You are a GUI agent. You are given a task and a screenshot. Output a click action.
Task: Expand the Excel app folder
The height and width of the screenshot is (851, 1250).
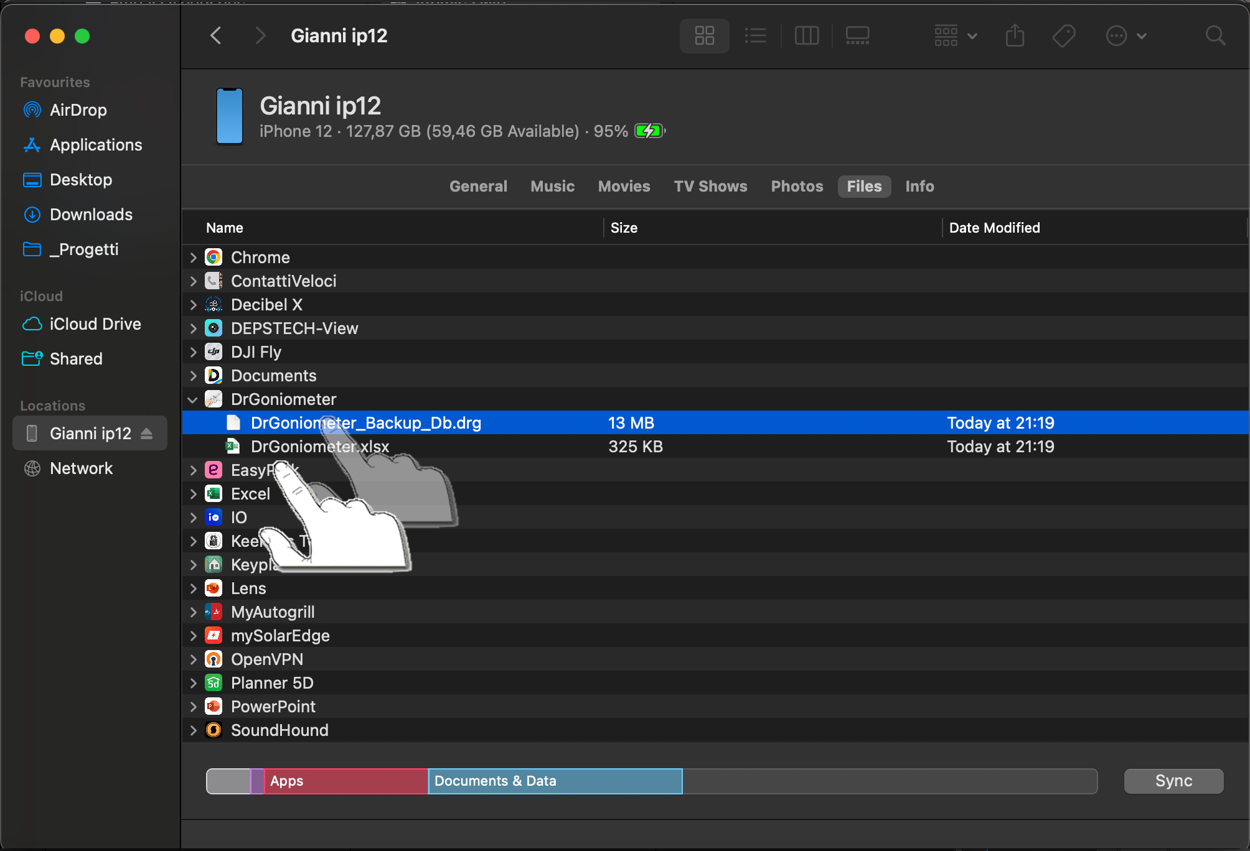[x=193, y=494]
